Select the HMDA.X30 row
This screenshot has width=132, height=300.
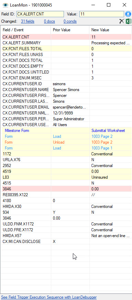pyautogui.click(x=66, y=207)
